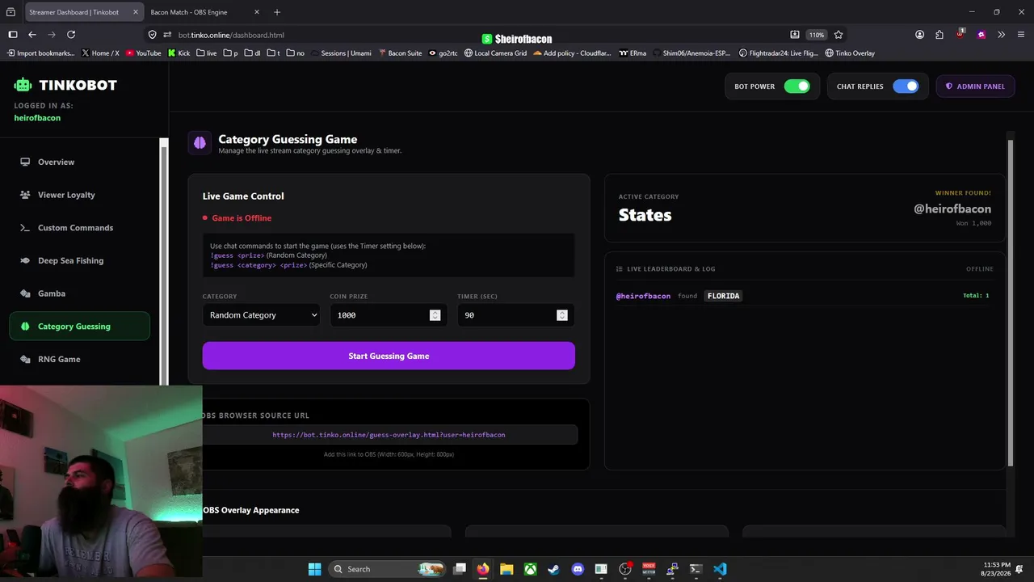This screenshot has width=1034, height=582.
Task: Click the Timer (sec) input field
Action: click(515, 315)
